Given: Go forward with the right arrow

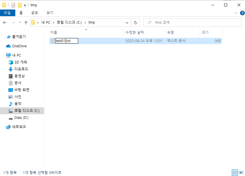Looking at the screenshot, I should [x=13, y=23].
